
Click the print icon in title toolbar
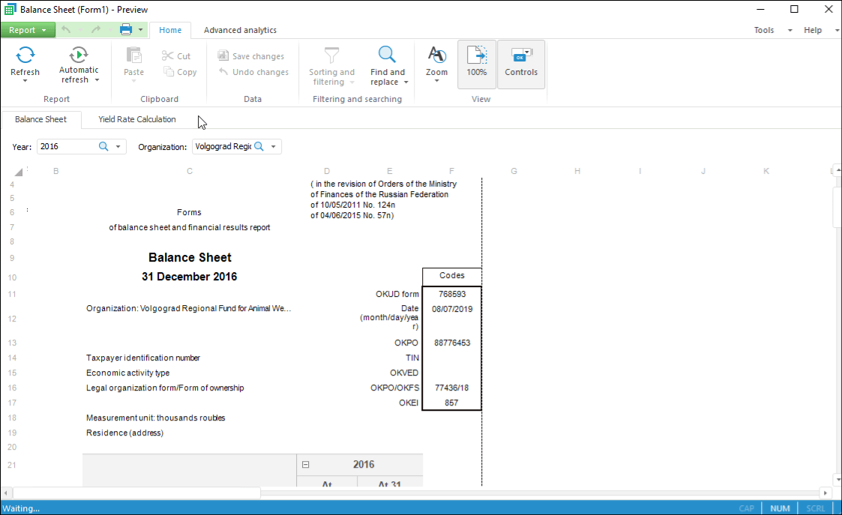(x=126, y=30)
